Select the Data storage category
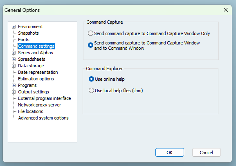This screenshot has height=166, width=236. (31, 66)
